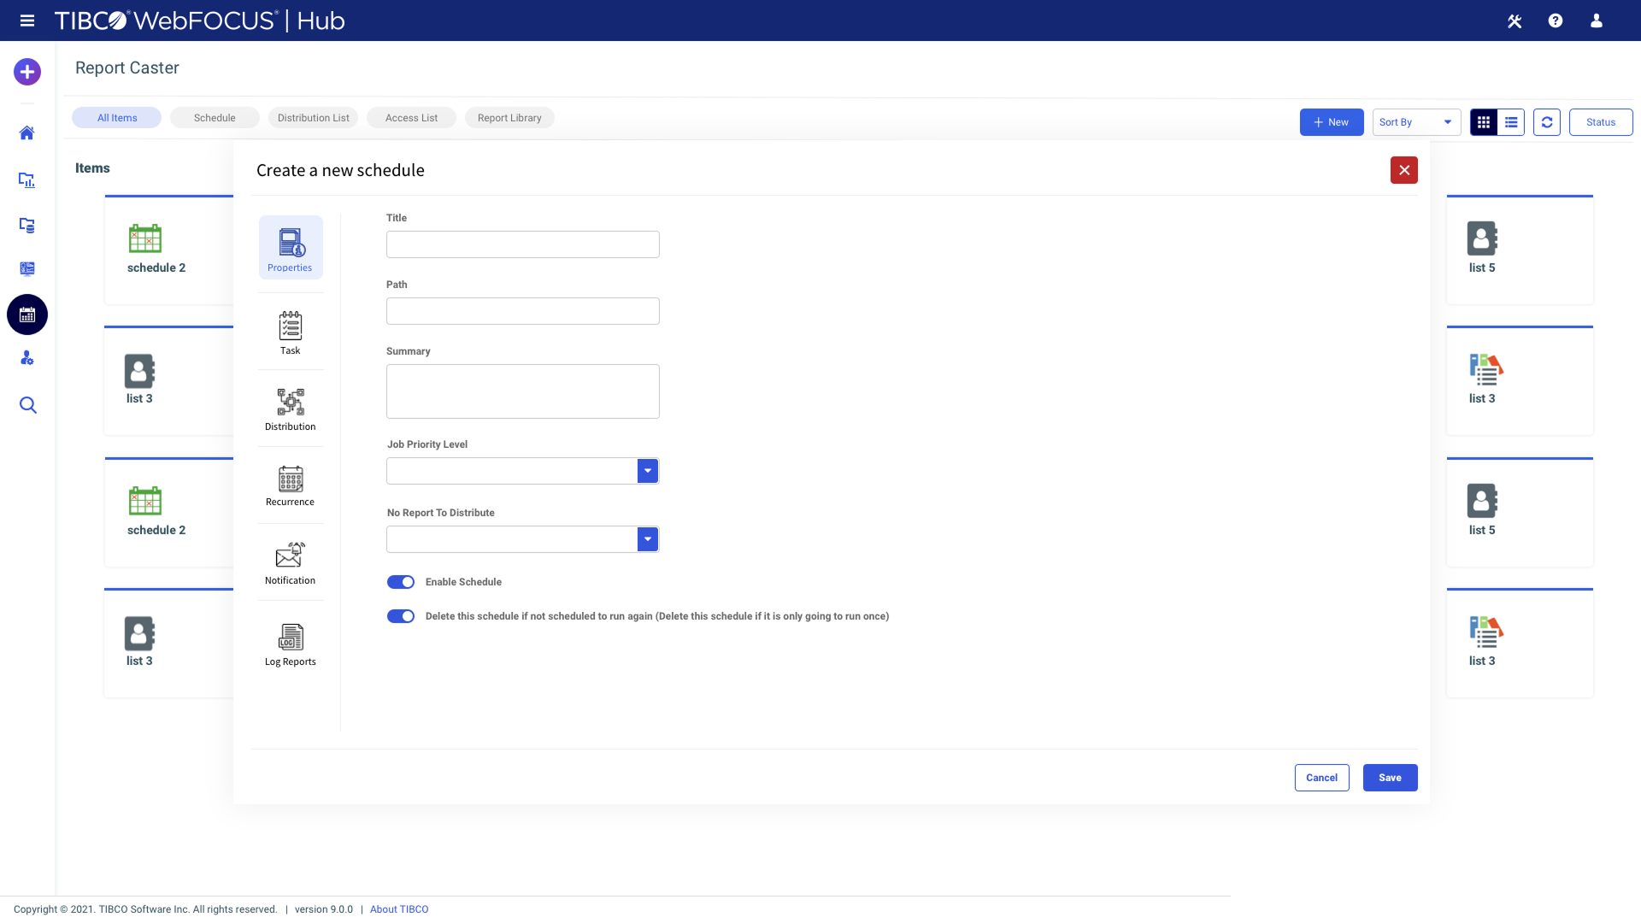Screen dimensions: 1641x923
Task: Open the chart visualization sidebar icon
Action: pos(27,179)
